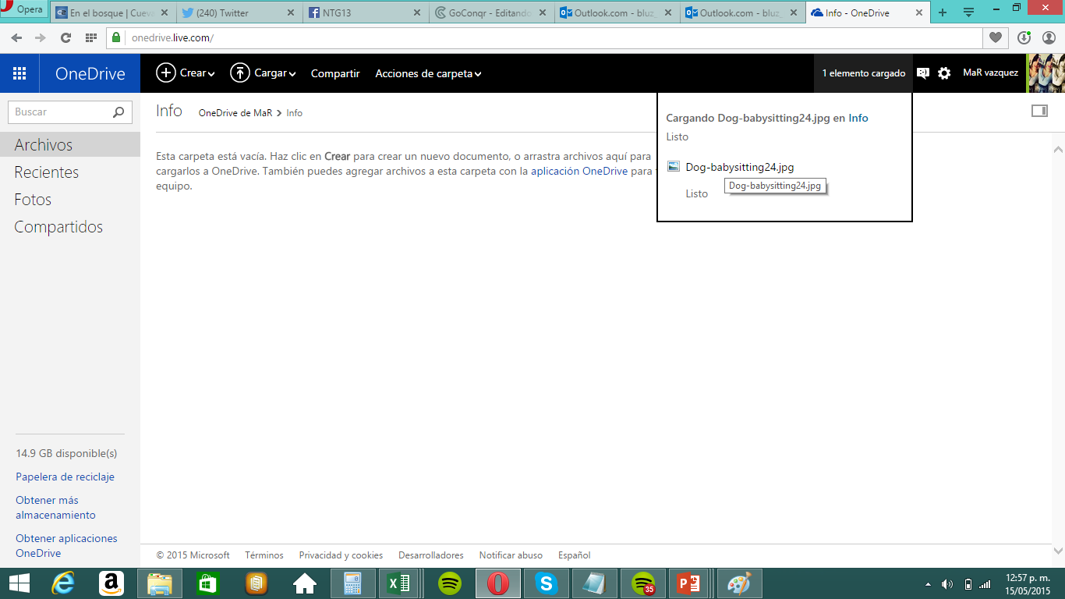Open Acciones de carpeta dropdown

(428, 73)
